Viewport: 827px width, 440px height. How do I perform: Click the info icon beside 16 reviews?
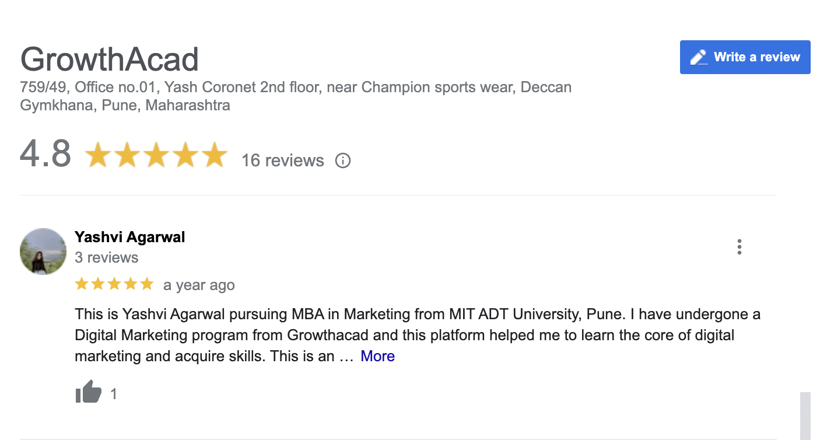343,160
